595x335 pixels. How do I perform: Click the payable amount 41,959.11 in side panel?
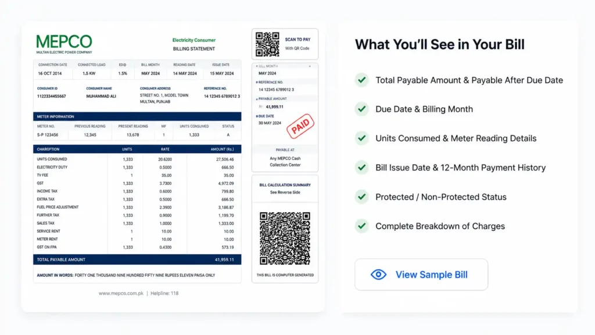[274, 107]
